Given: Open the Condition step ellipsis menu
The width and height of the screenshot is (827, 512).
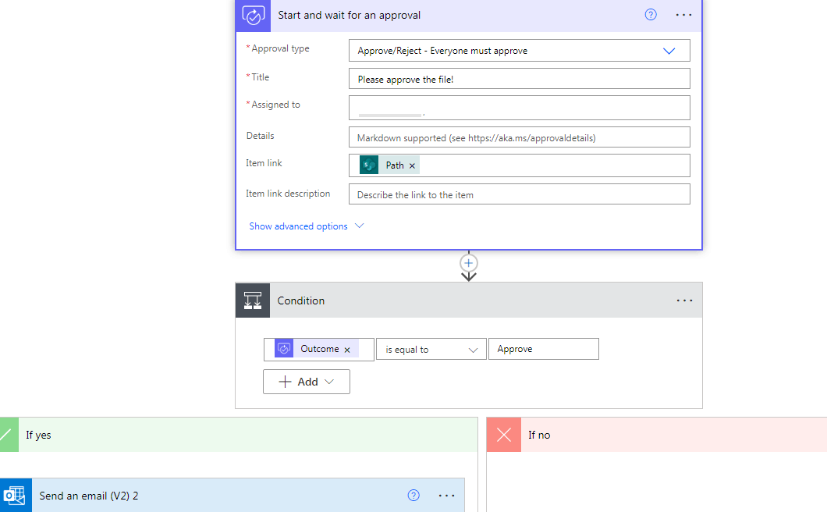Looking at the screenshot, I should pyautogui.click(x=684, y=300).
